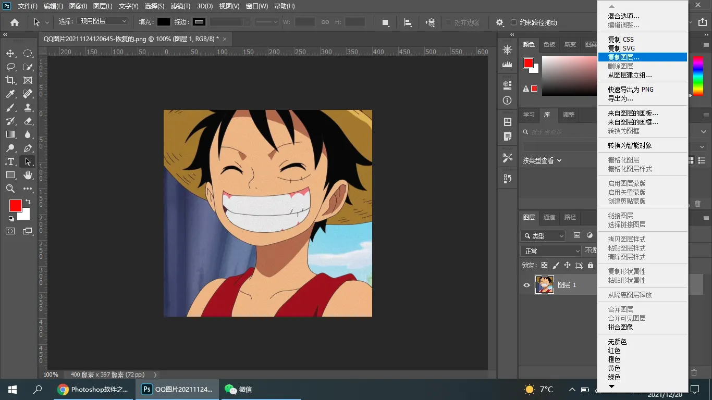Select the Elliptical Marquee tool
Screen dimensions: 712x400
tap(28, 53)
